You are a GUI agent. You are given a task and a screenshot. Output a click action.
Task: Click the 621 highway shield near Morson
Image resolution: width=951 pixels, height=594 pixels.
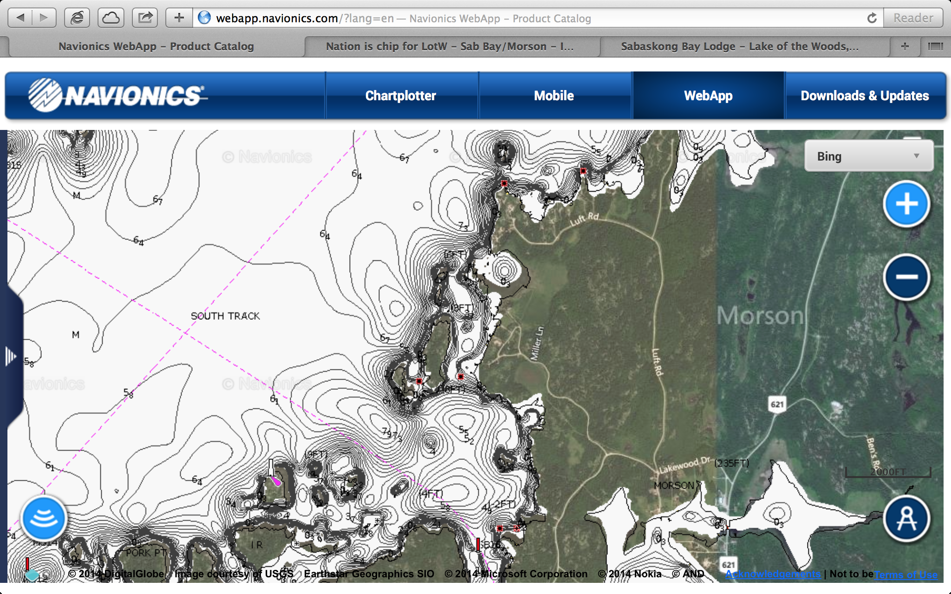click(x=777, y=404)
